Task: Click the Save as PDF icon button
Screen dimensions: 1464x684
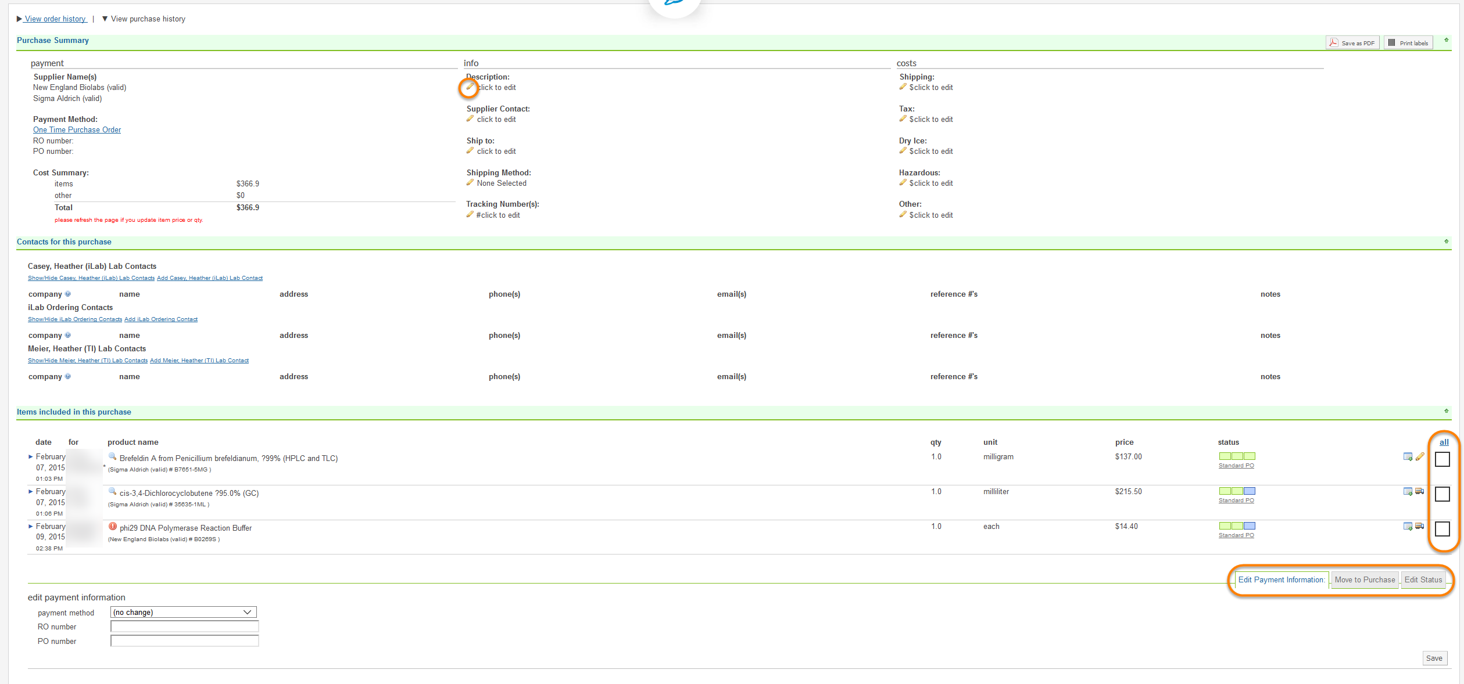Action: pos(1334,43)
